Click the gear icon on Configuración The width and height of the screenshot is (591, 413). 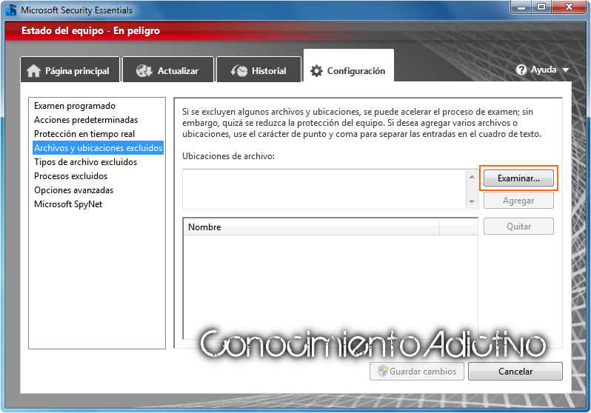click(x=316, y=71)
